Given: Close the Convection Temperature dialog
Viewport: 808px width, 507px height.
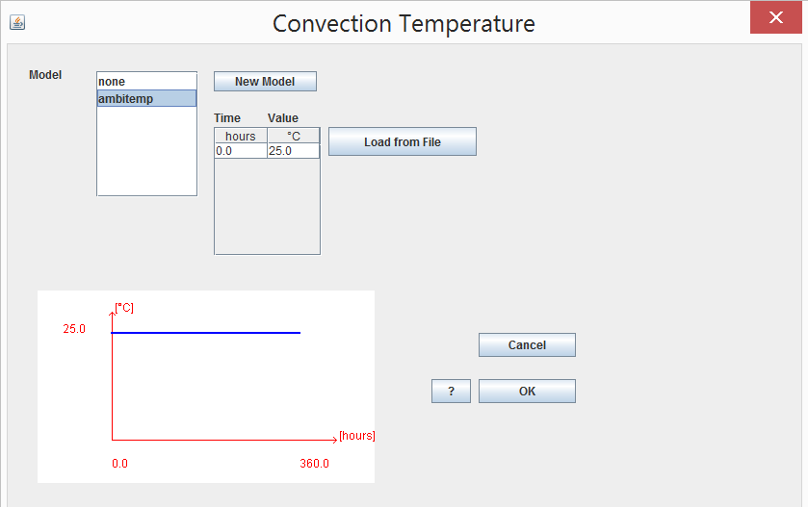Looking at the screenshot, I should point(775,17).
